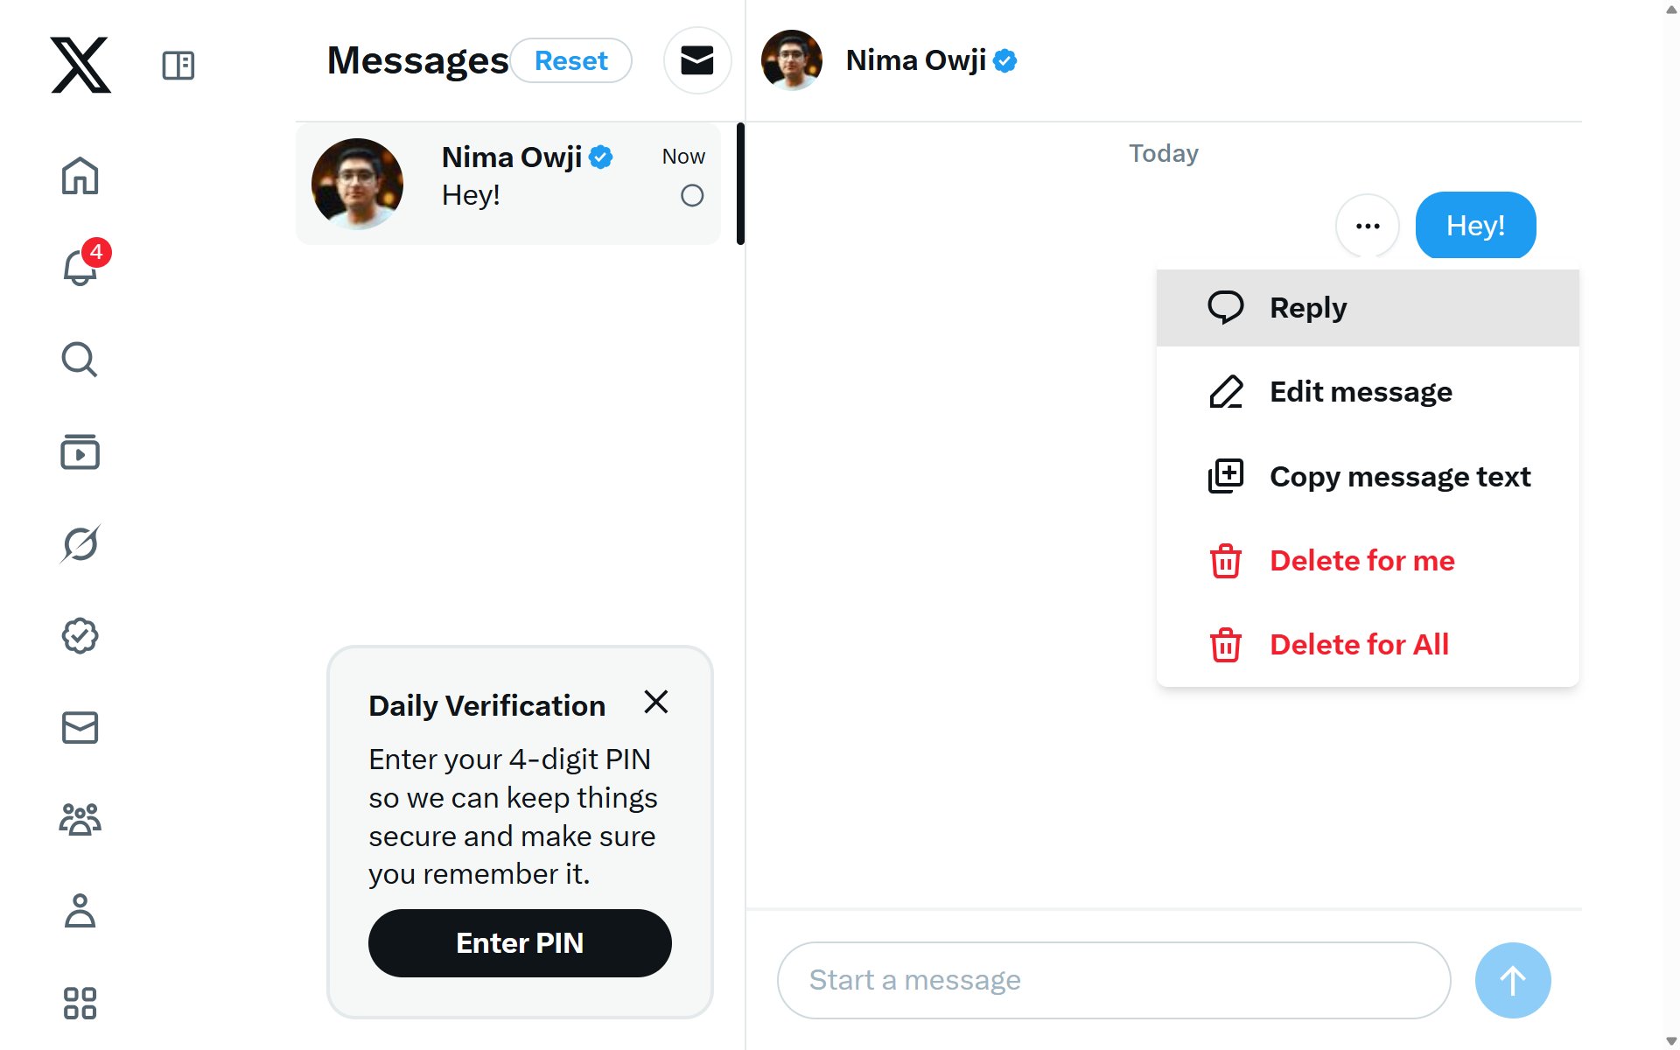Viewport: 1680px width, 1050px height.
Task: Toggle the sidebar panel layout icon
Action: click(178, 66)
